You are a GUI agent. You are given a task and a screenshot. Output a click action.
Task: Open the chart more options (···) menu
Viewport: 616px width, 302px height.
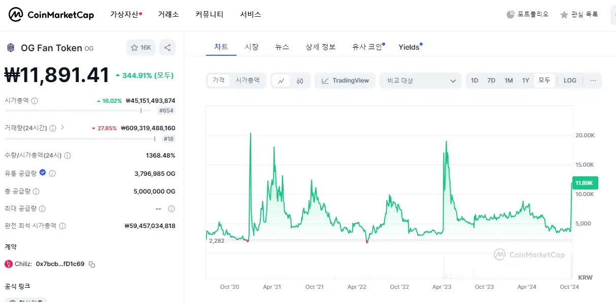pyautogui.click(x=593, y=81)
